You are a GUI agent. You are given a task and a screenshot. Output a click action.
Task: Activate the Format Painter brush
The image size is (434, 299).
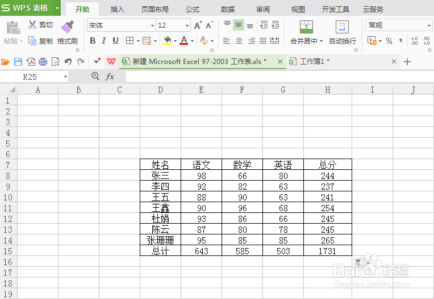pyautogui.click(x=67, y=27)
